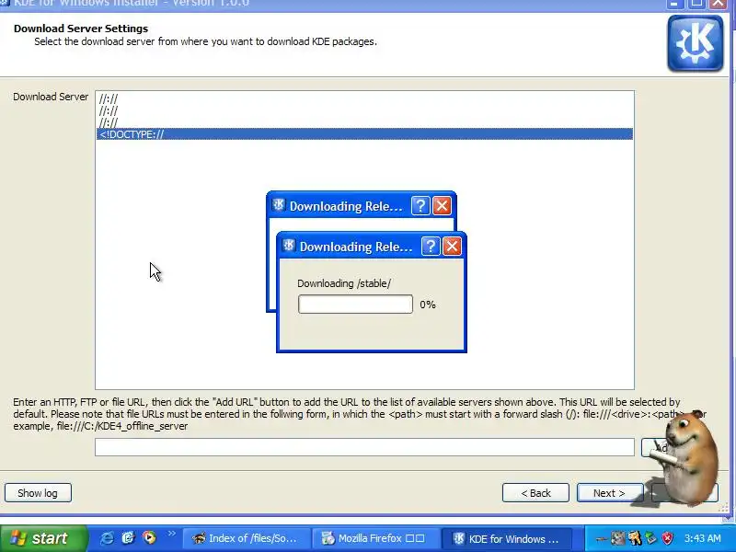The image size is (736, 552).
Task: Close the rear Downloading Release dialog
Action: tap(443, 205)
